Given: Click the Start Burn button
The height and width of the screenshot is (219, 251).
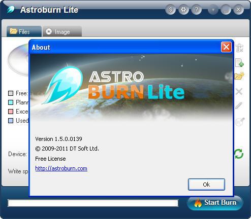Looking at the screenshot, I should pyautogui.click(x=215, y=203).
